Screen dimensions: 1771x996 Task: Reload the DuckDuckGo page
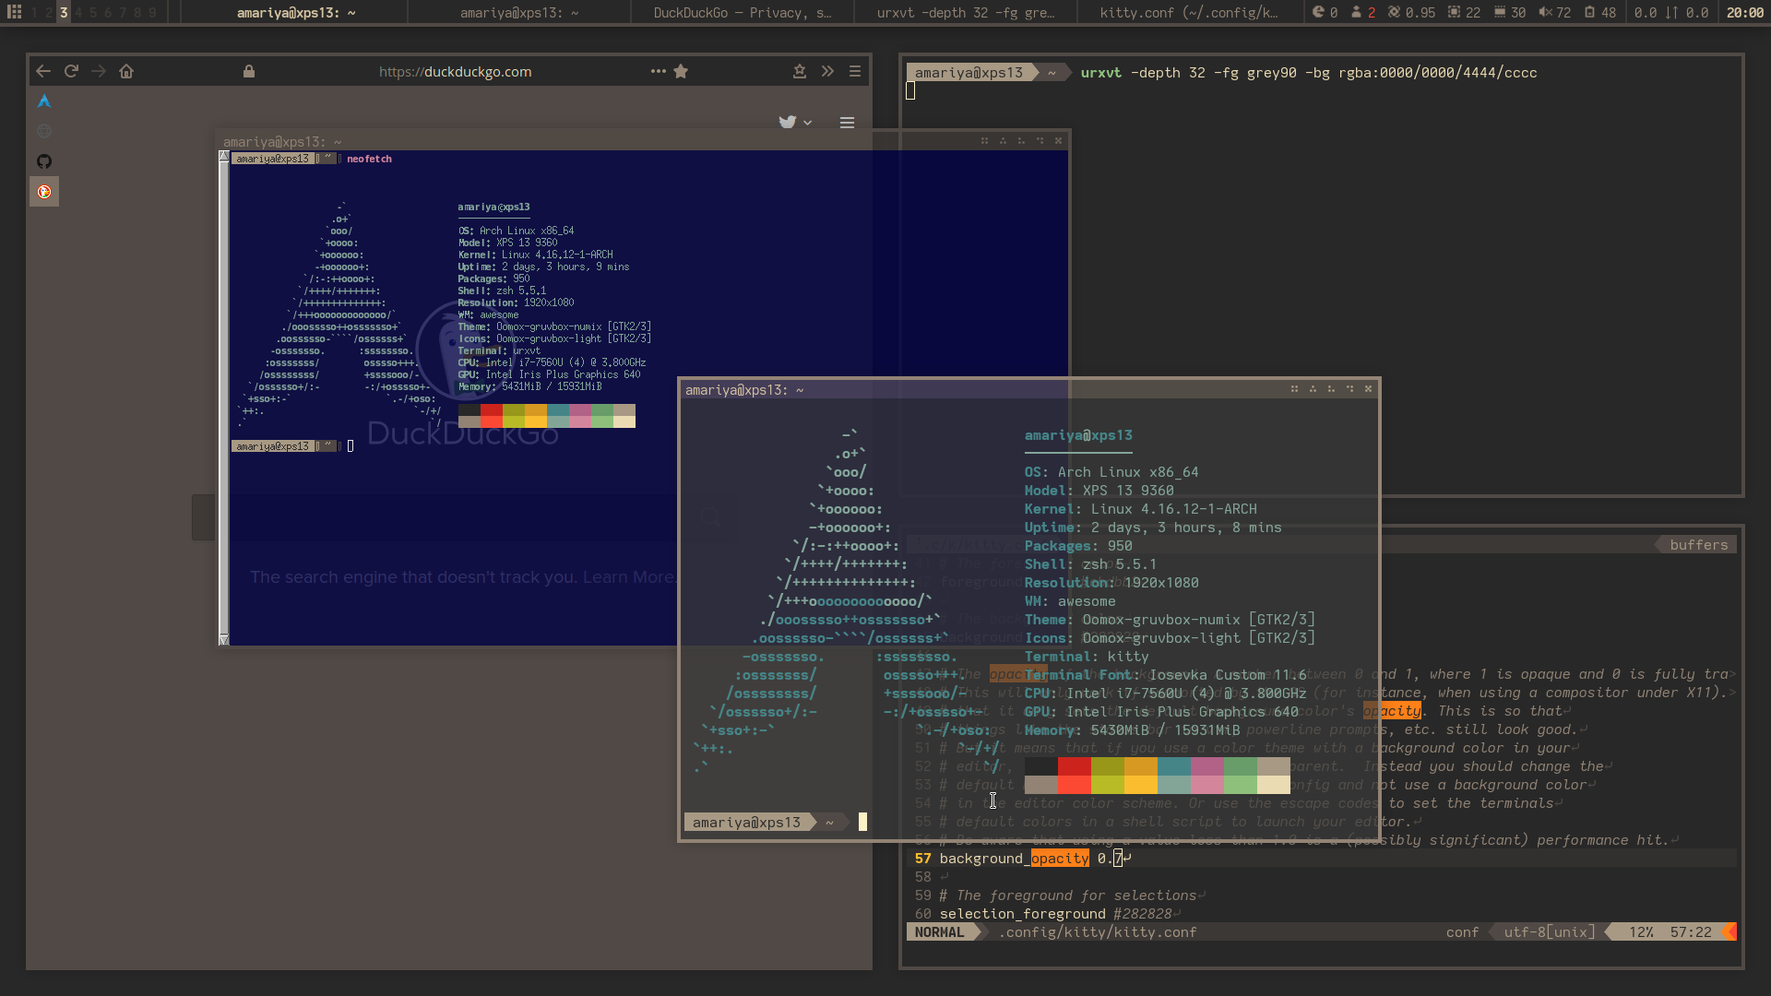tap(71, 71)
